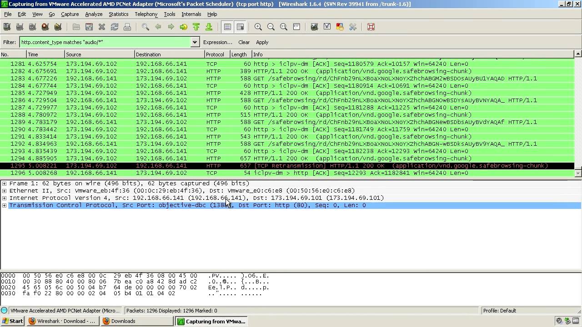The height and width of the screenshot is (327, 582).
Task: Restart the current live capture
Action: [57, 27]
